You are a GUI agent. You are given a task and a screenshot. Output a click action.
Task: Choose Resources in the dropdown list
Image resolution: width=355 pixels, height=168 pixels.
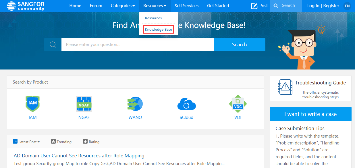tap(153, 18)
